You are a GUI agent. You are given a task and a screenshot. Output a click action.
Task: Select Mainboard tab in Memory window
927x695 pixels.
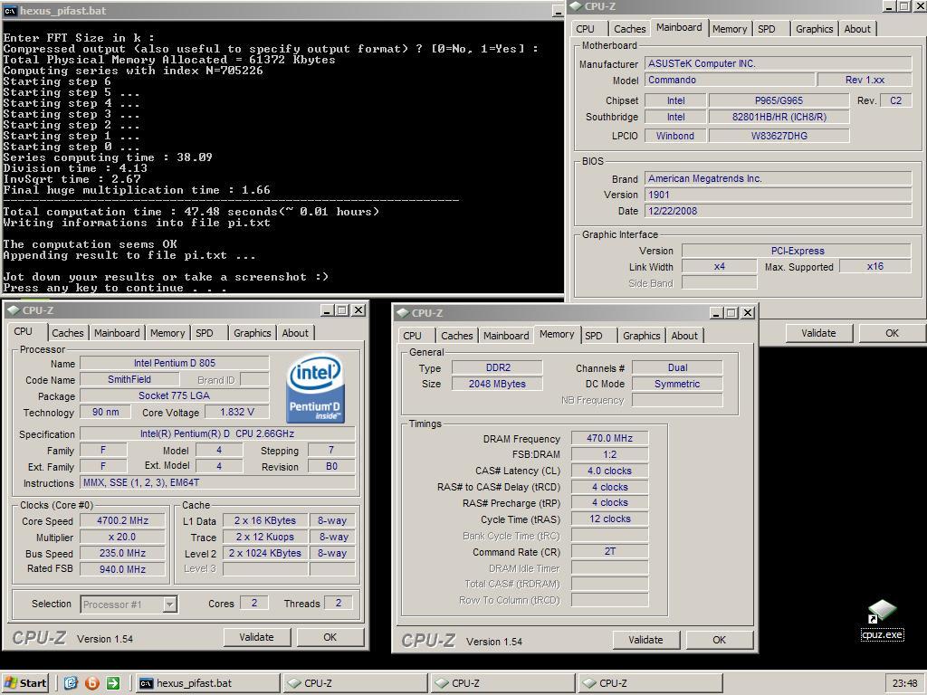(506, 336)
